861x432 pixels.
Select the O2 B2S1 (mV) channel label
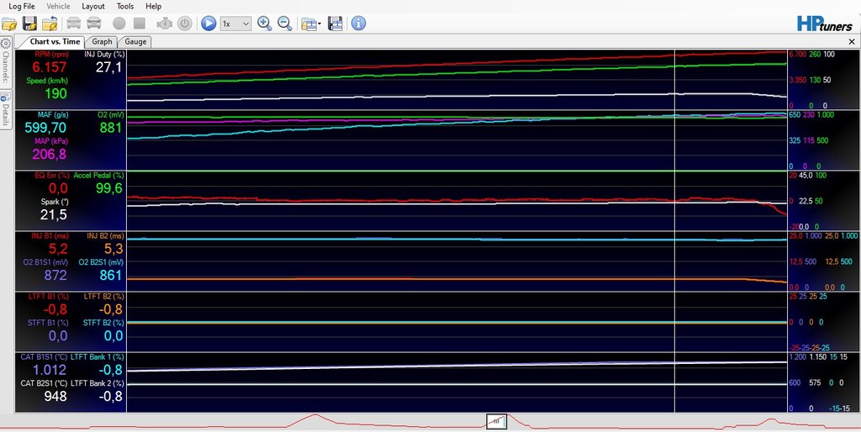coord(102,262)
